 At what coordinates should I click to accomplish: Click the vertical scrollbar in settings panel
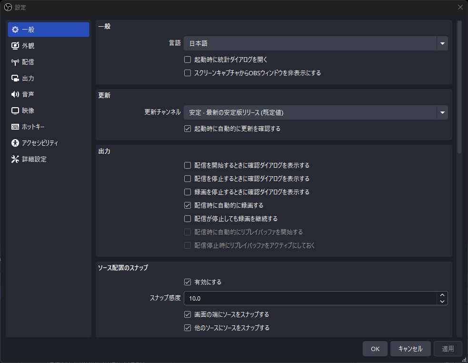[459, 87]
